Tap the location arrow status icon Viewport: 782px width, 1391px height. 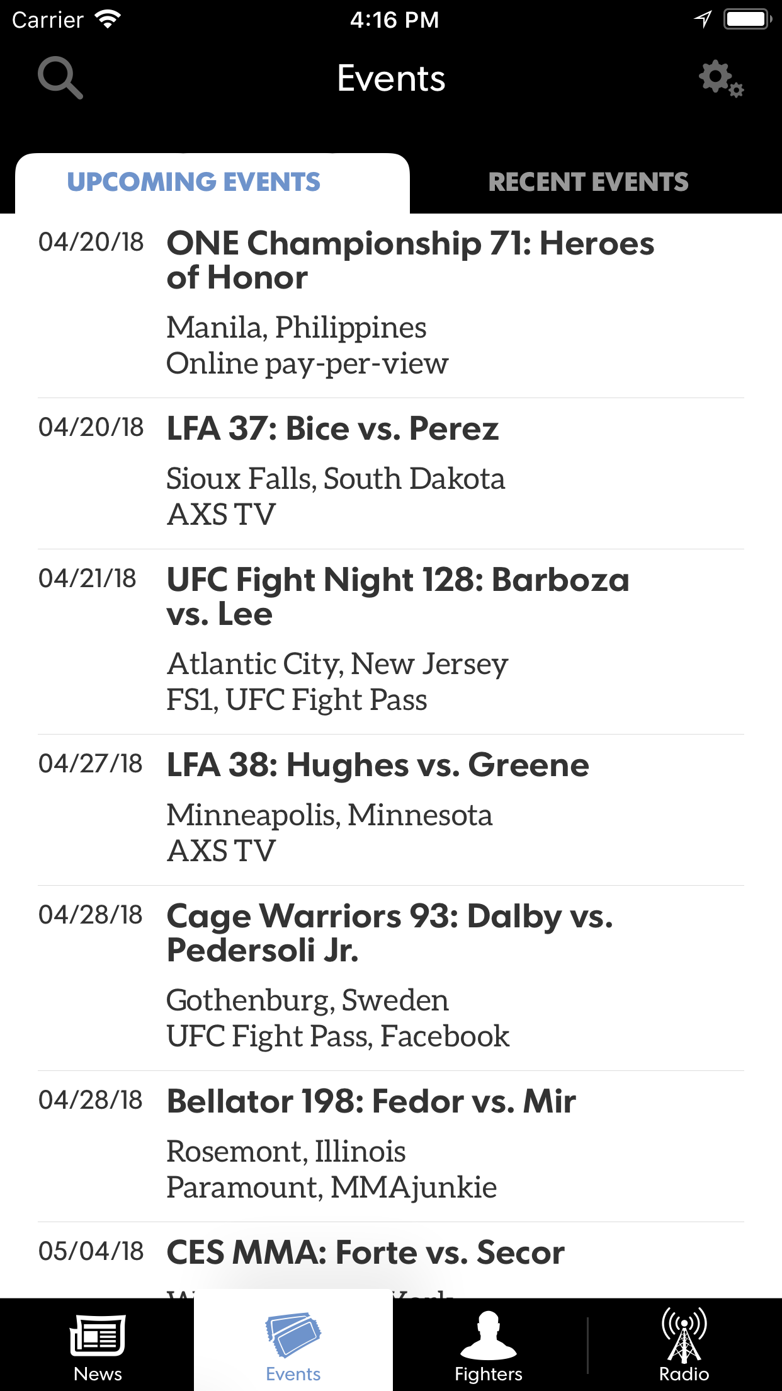click(703, 20)
